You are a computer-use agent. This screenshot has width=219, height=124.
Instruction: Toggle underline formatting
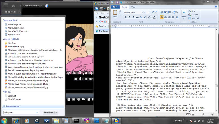coord(133,17)
